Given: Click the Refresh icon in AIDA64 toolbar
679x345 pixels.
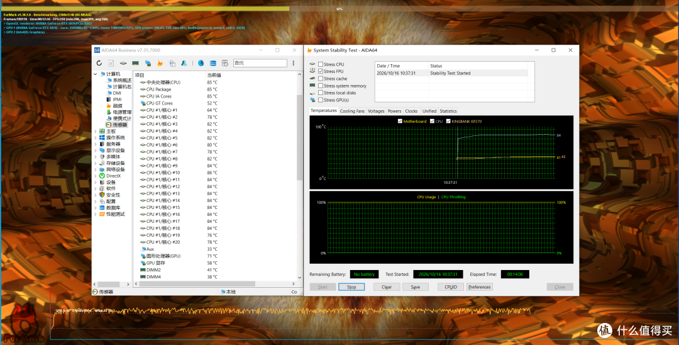Looking at the screenshot, I should (99, 64).
